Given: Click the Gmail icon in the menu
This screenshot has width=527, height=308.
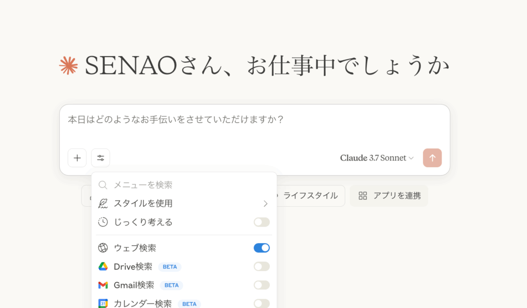Looking at the screenshot, I should pos(103,285).
